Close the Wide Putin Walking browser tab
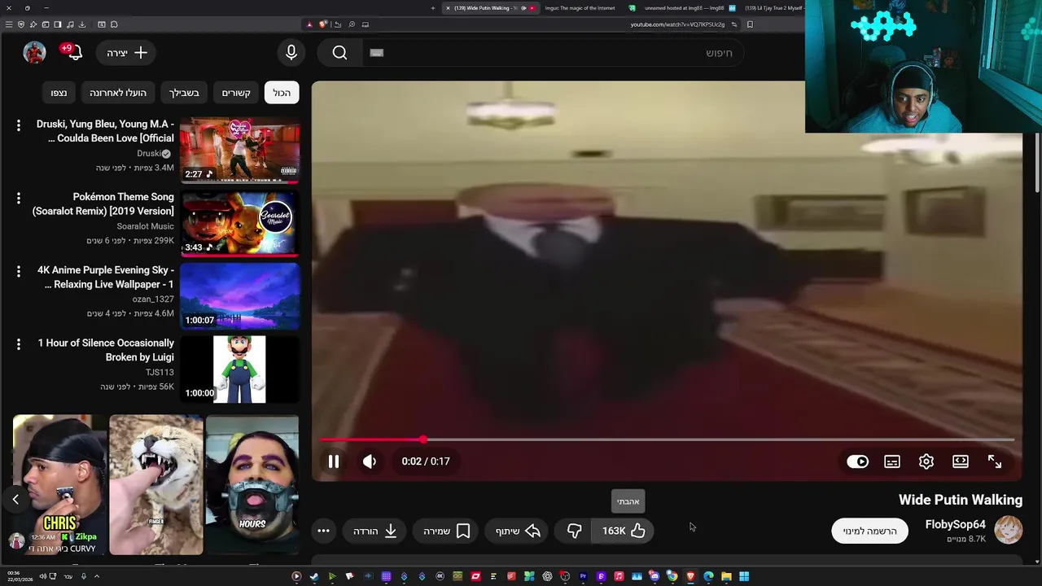This screenshot has width=1042, height=586. point(448,8)
